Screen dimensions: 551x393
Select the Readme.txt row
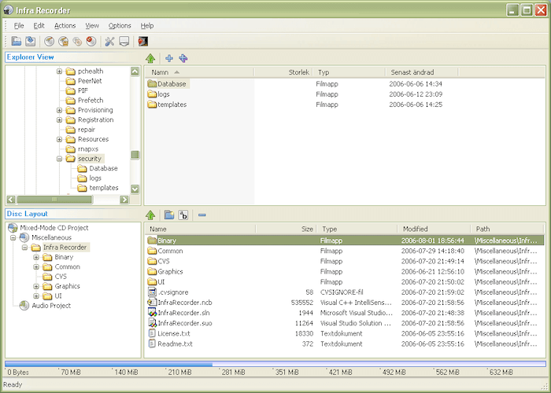point(345,344)
